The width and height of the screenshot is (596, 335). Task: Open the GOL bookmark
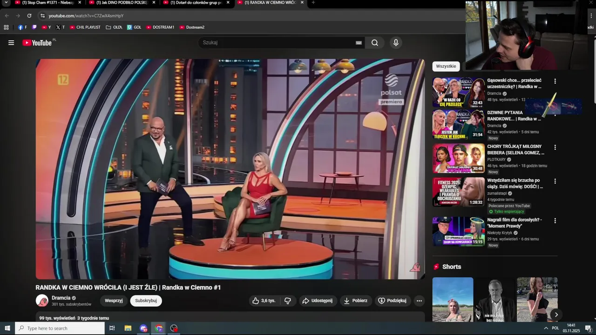tap(134, 27)
